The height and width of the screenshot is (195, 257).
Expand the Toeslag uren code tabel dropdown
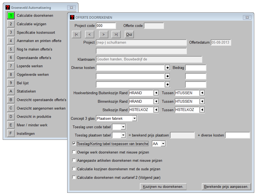pos(123,127)
